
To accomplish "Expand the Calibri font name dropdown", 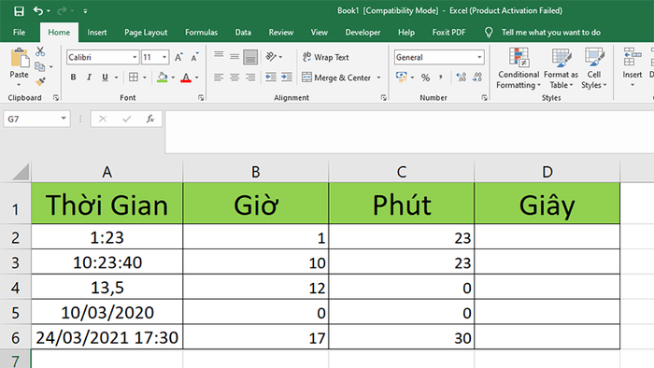I will coord(135,57).
